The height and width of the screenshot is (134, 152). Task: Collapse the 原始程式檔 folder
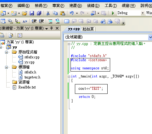pyautogui.click(x=7, y=52)
